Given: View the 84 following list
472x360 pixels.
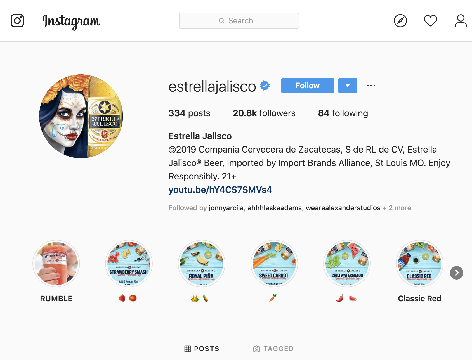Looking at the screenshot, I should tap(343, 113).
